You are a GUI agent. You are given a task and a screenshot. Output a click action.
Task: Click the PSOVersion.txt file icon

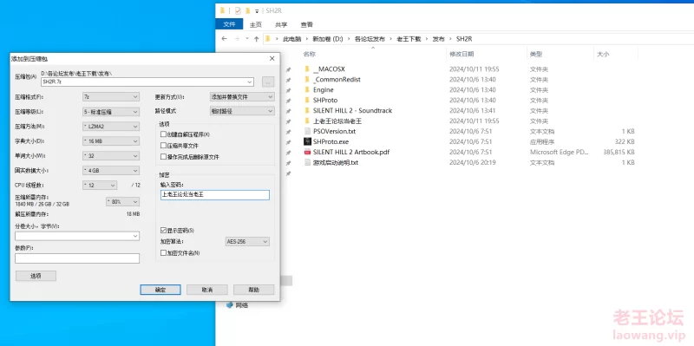pyautogui.click(x=308, y=132)
